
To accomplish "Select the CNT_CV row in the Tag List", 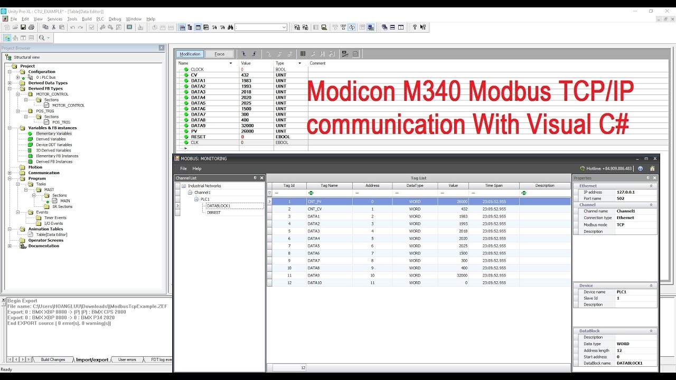I will coord(419,209).
